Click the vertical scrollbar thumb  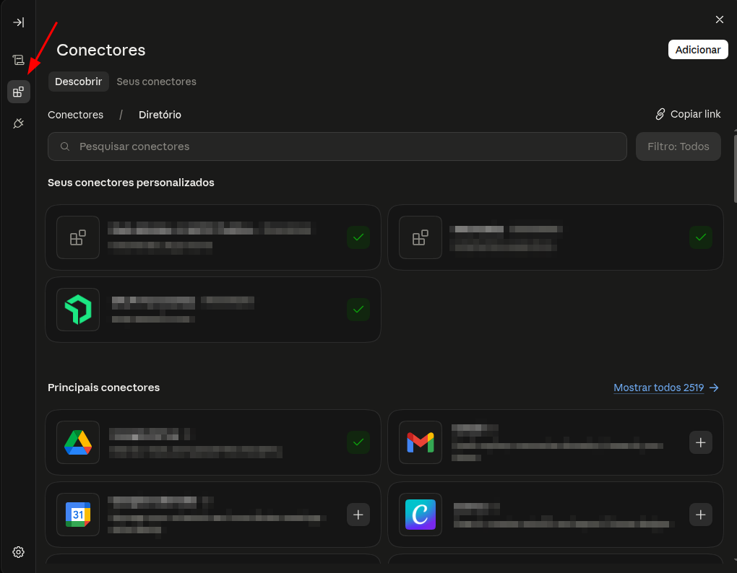click(735, 169)
